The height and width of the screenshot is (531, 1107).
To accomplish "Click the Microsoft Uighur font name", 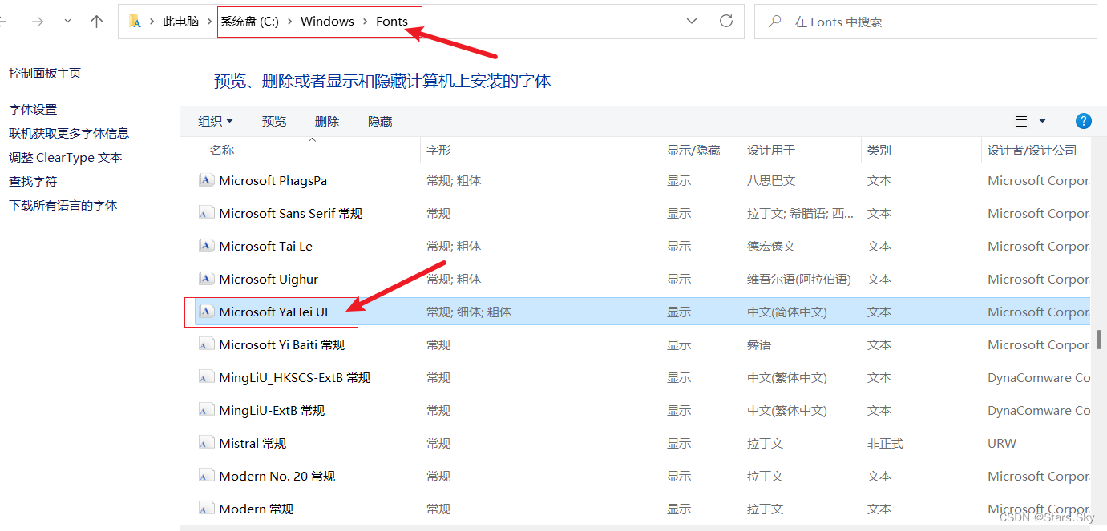I will (x=269, y=279).
